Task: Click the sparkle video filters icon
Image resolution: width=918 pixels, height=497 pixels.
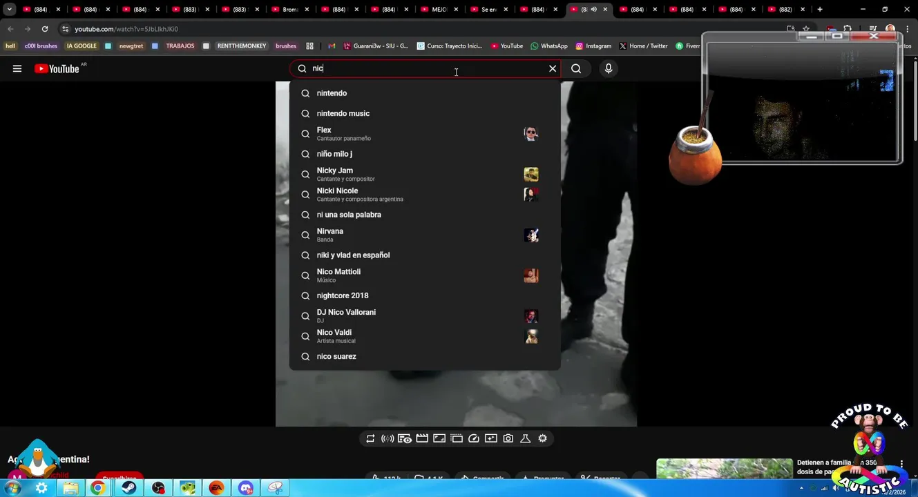Action: click(491, 438)
